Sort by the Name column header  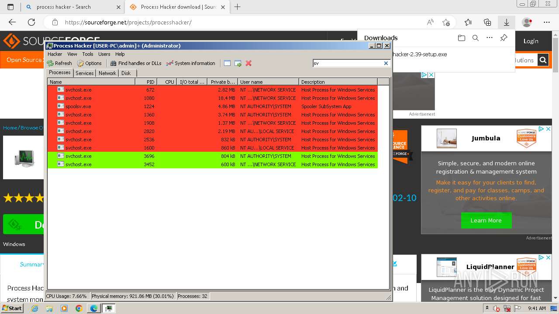pos(91,82)
